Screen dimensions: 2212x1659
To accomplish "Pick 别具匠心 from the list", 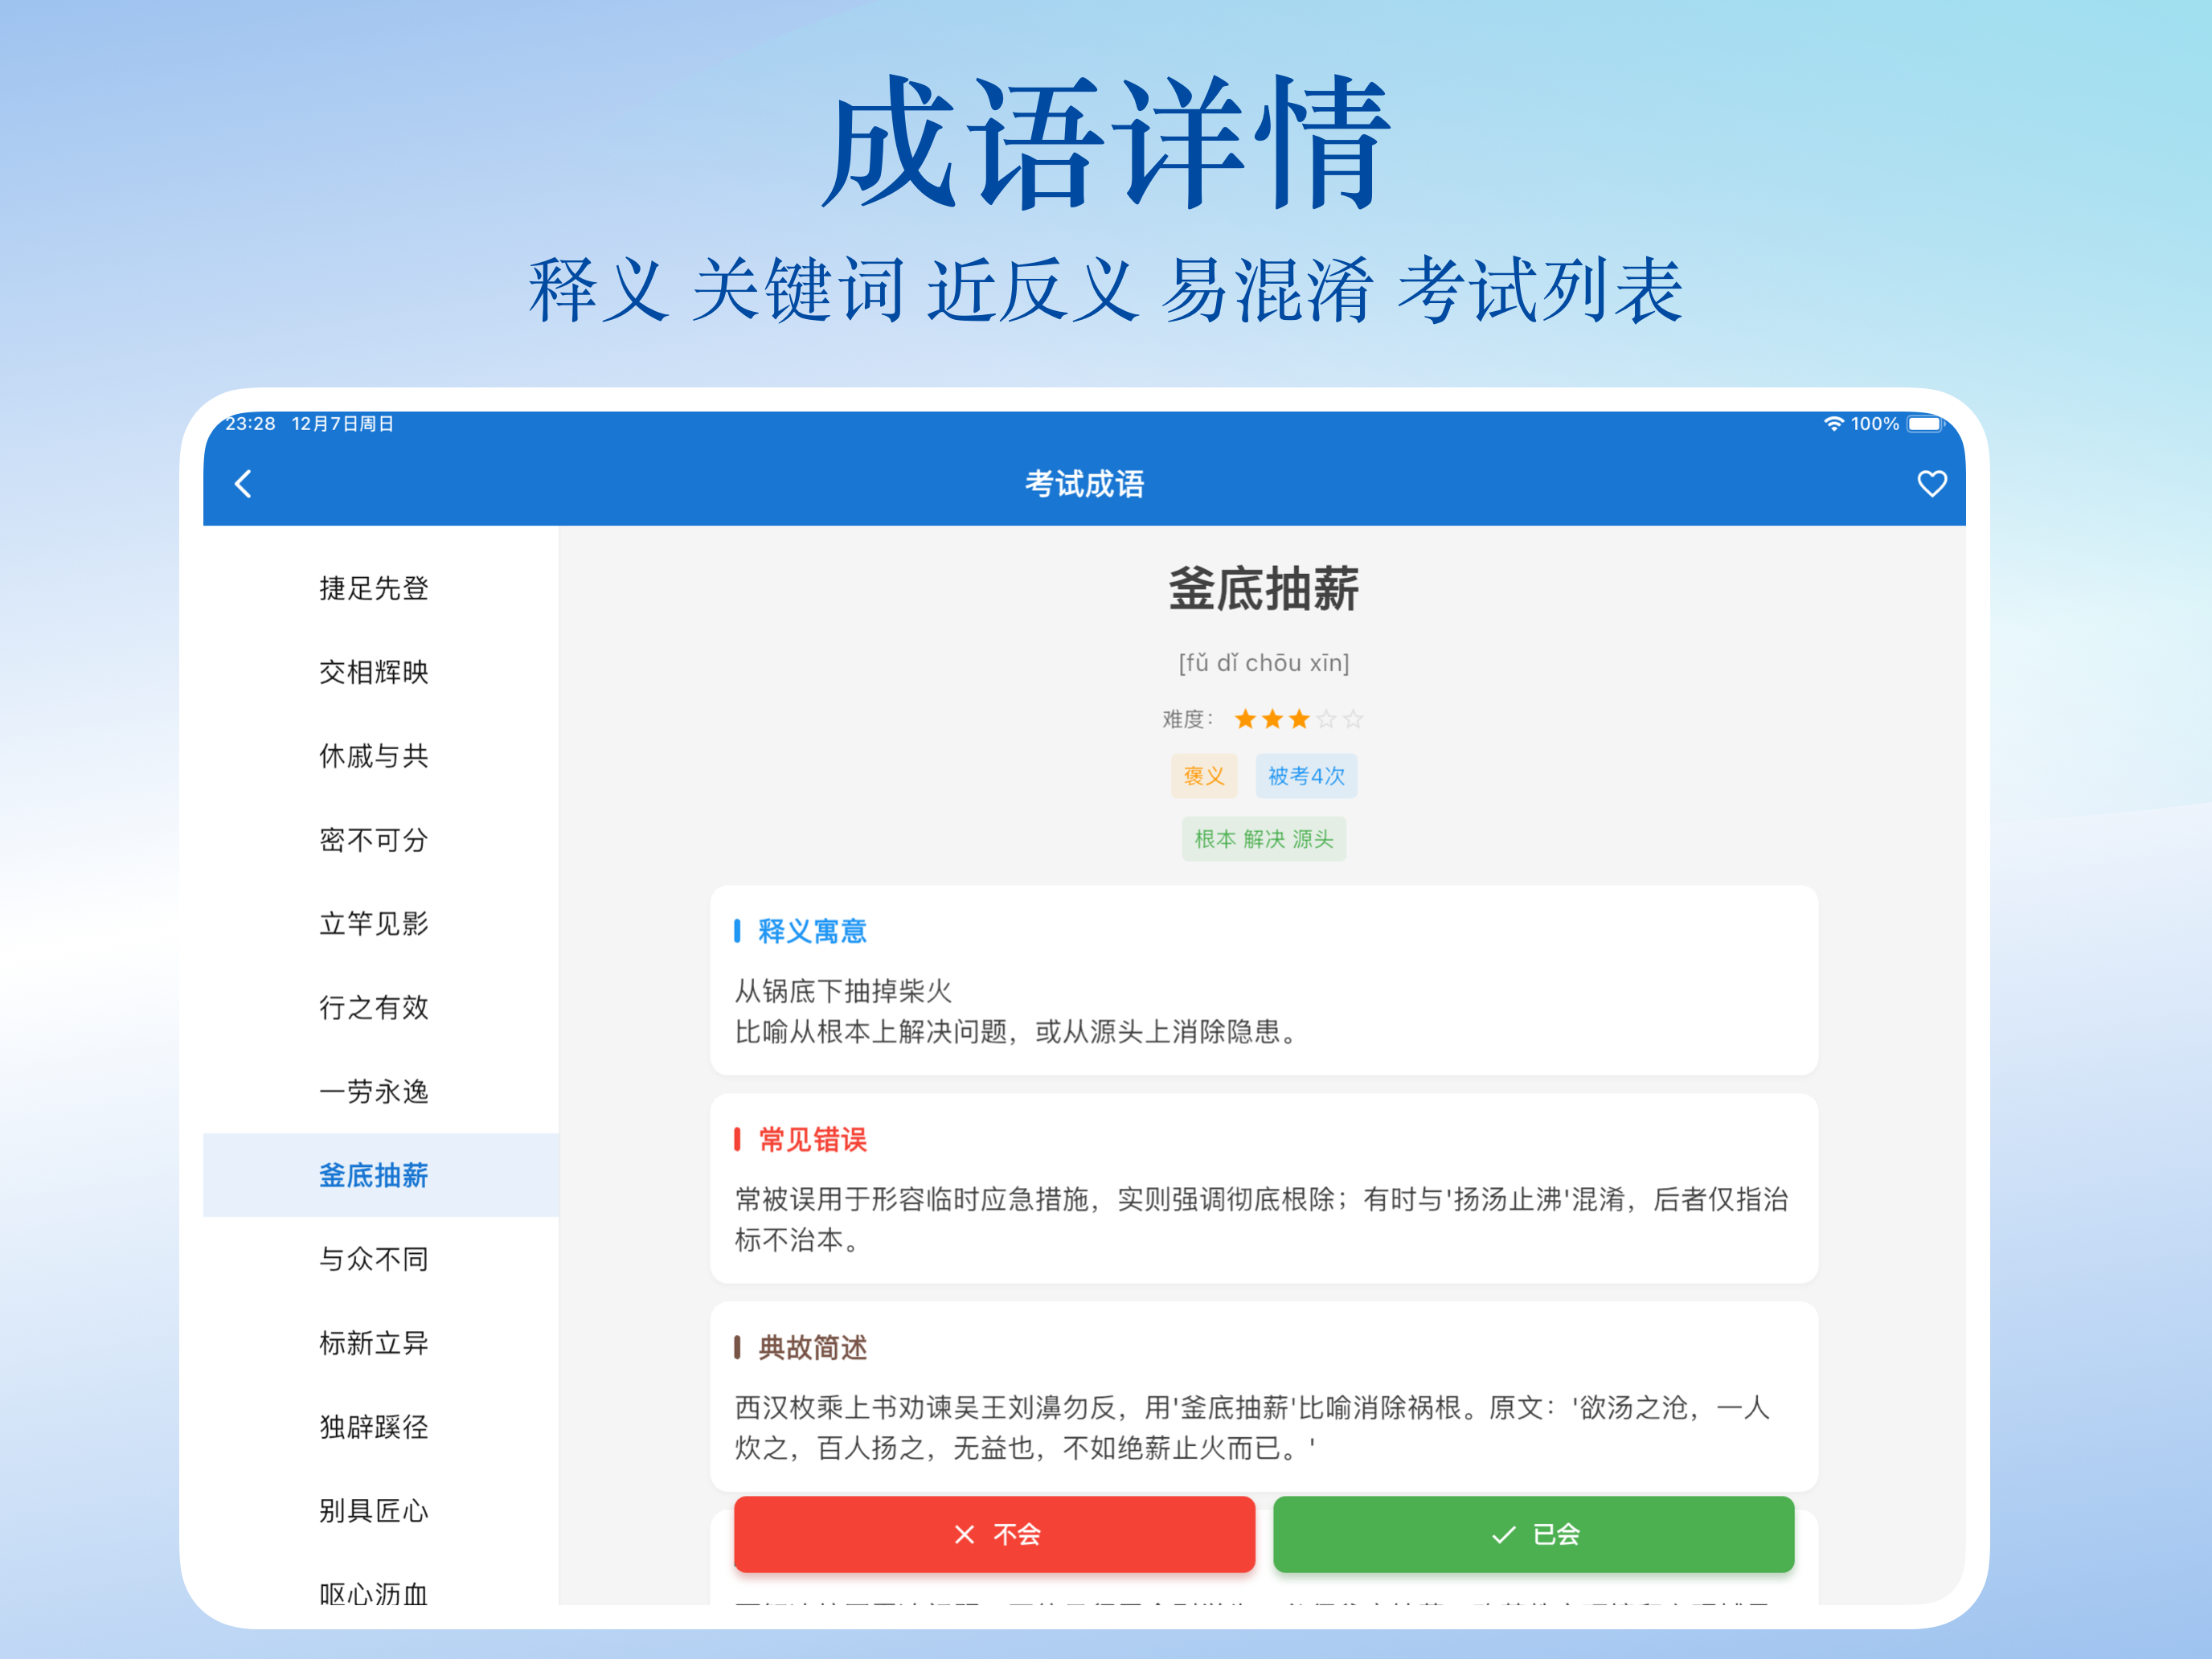I will [380, 1510].
